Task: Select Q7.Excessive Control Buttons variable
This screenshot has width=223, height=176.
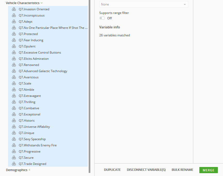Action: click(x=48, y=53)
